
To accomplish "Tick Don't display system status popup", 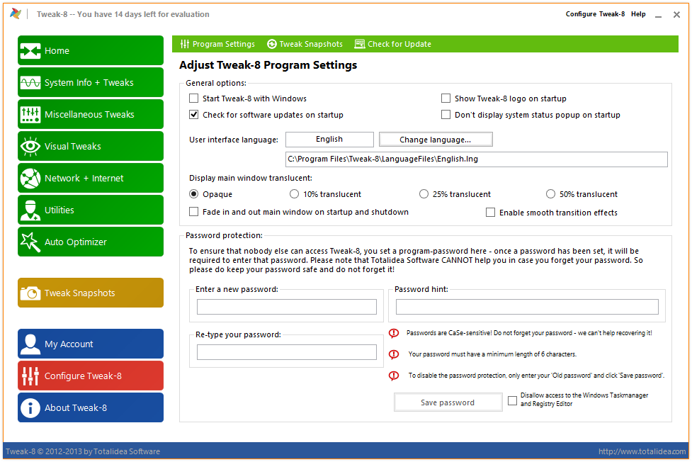I will pos(446,114).
